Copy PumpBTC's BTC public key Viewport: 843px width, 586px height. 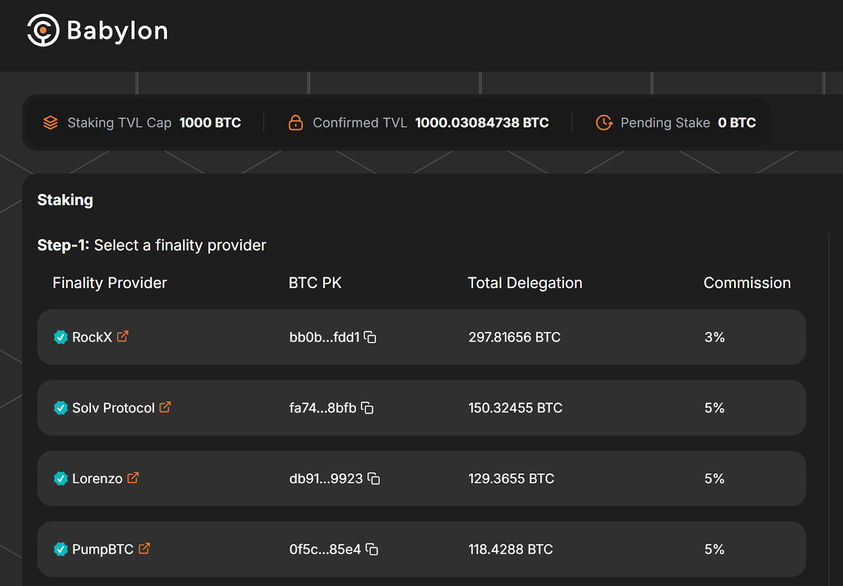373,550
